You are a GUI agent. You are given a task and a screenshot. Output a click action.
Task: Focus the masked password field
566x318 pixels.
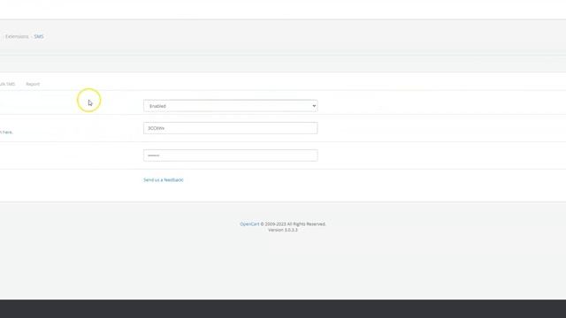point(230,155)
